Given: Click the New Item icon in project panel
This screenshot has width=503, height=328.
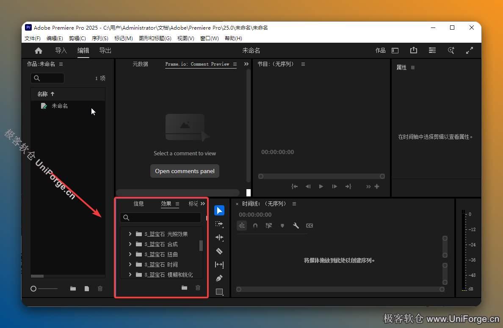Looking at the screenshot, I should click(x=87, y=289).
